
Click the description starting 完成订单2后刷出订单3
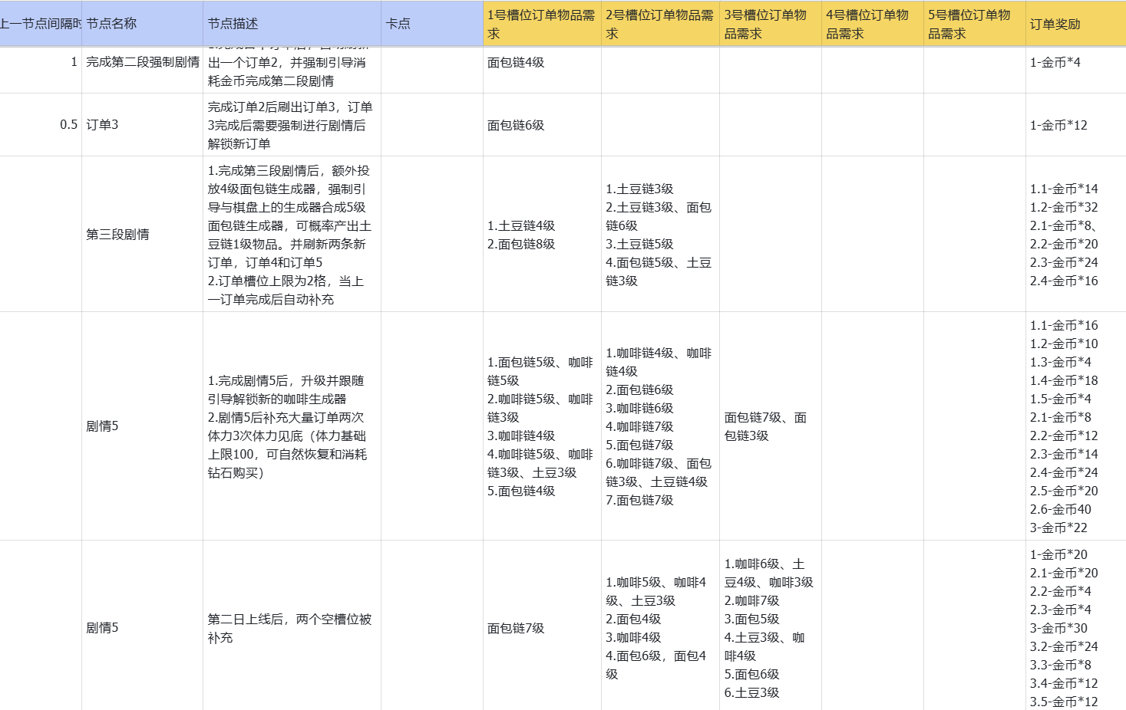pos(292,125)
